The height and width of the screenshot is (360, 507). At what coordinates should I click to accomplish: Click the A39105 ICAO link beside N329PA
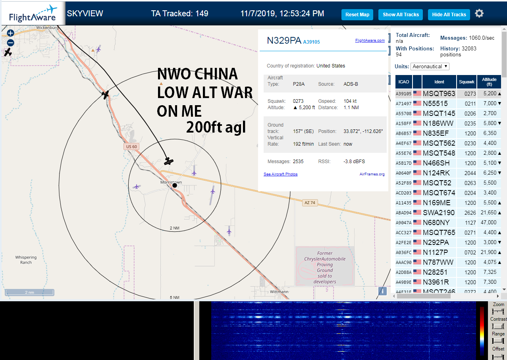pyautogui.click(x=311, y=42)
